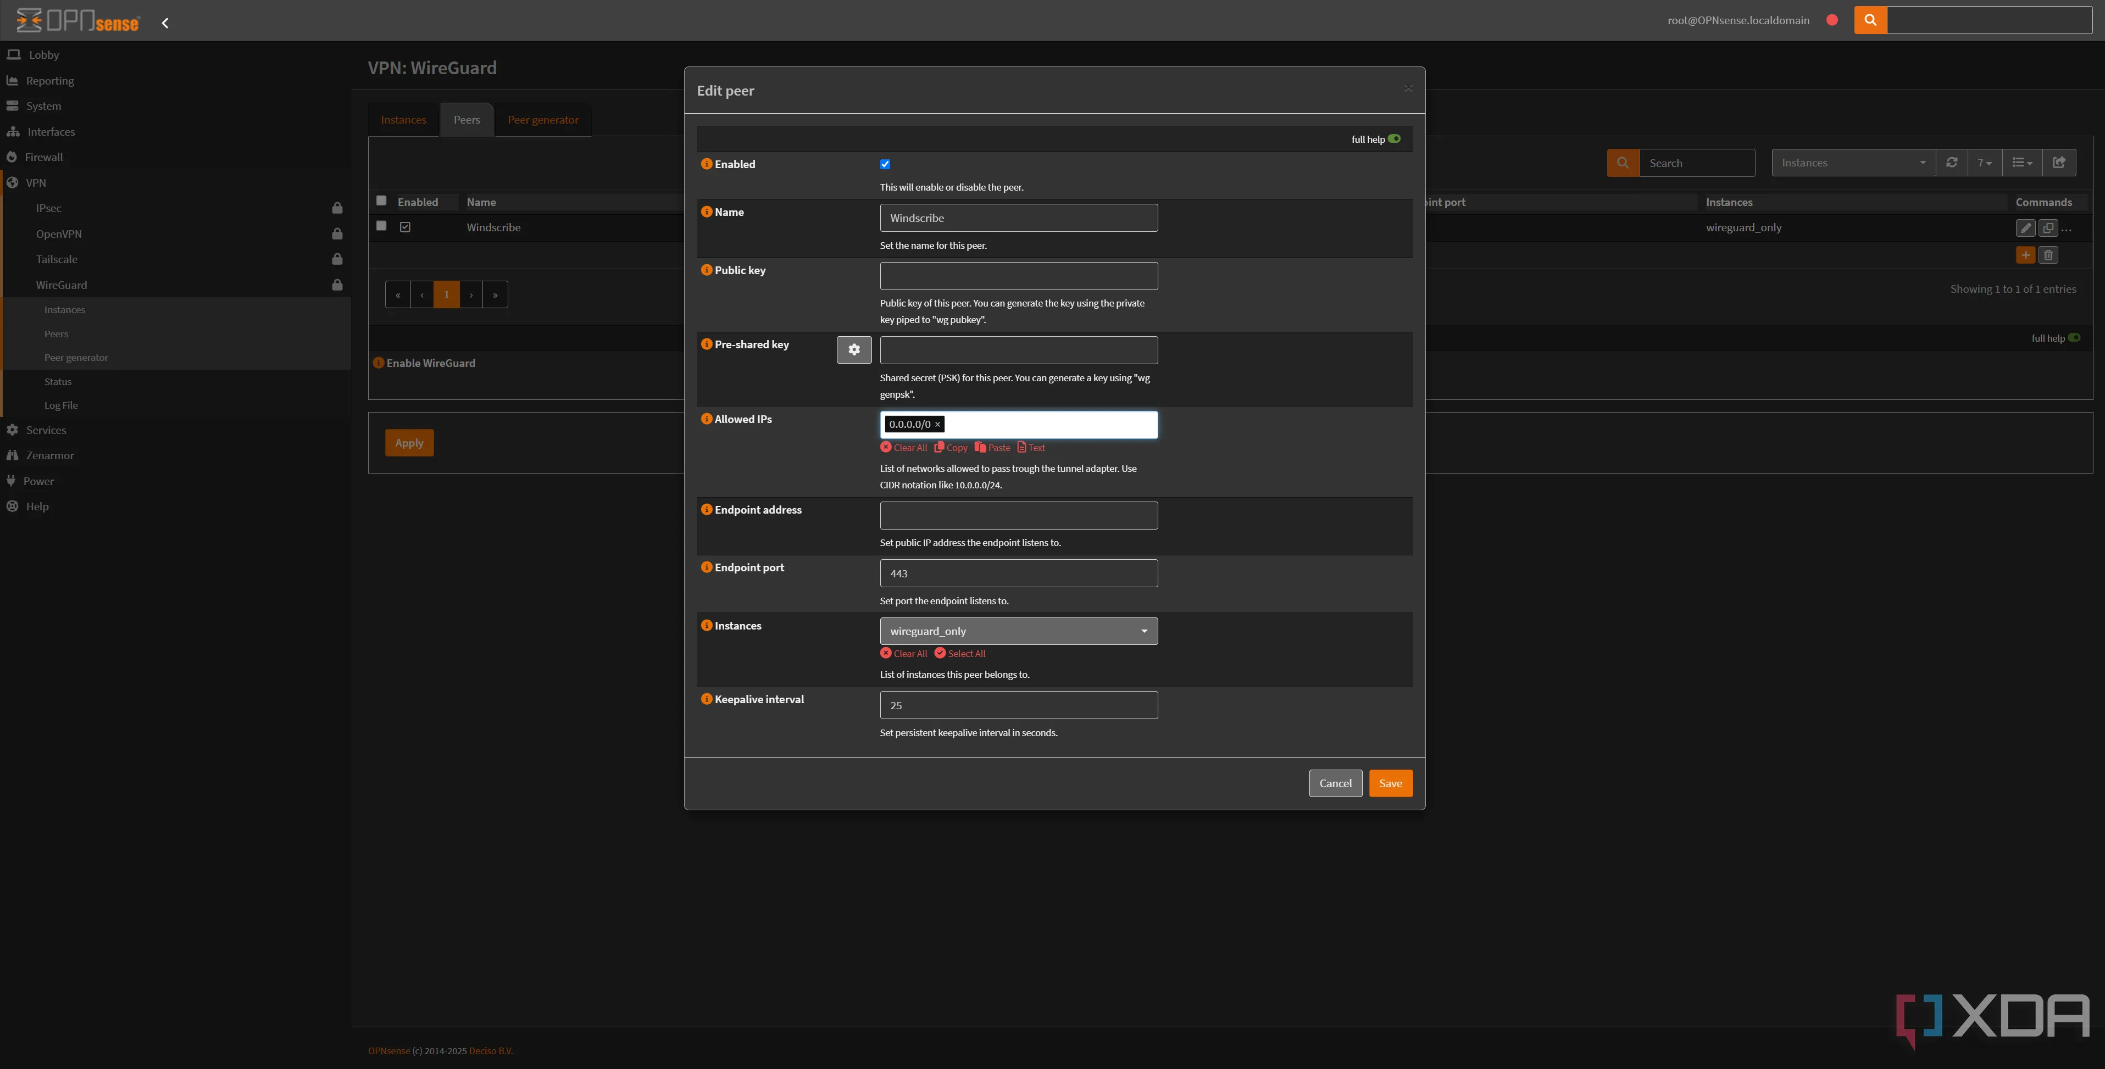Click the top bar orange search icon

coord(1870,20)
